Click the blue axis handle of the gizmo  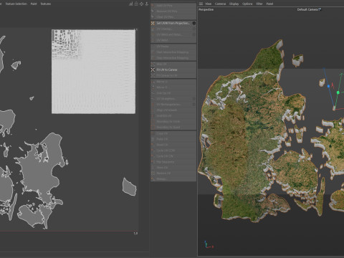(x=328, y=86)
